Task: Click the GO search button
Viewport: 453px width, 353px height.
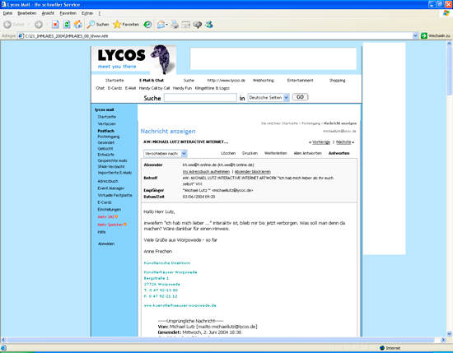Action: click(x=300, y=97)
